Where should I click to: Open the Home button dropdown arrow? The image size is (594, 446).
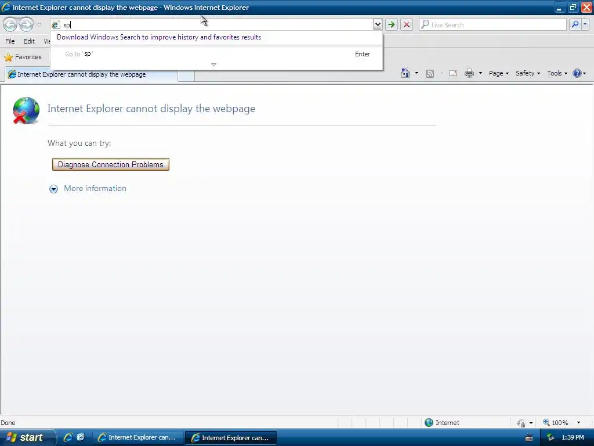[x=416, y=73]
